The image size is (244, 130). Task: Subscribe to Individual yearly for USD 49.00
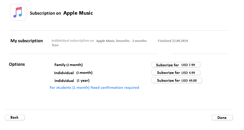pyautogui.click(x=177, y=80)
